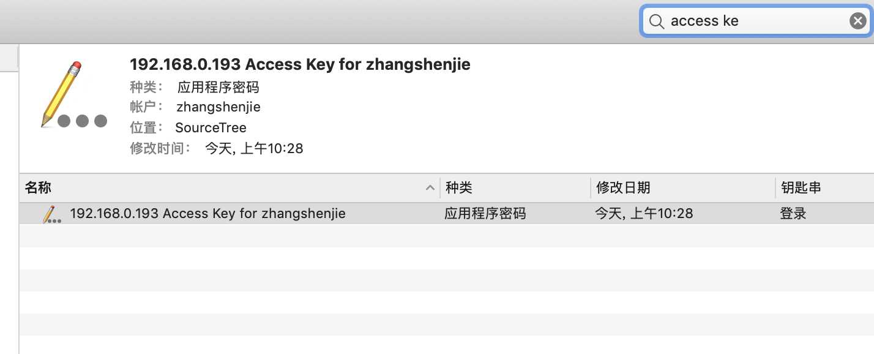Click the bold Access Key title in detail header
Viewport: 874px width, 354px height.
(300, 64)
